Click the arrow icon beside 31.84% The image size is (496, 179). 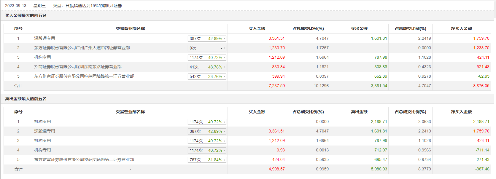[x=224, y=160]
